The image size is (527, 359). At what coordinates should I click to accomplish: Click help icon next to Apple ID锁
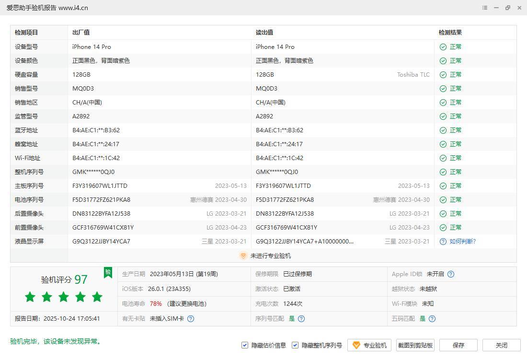click(x=450, y=274)
